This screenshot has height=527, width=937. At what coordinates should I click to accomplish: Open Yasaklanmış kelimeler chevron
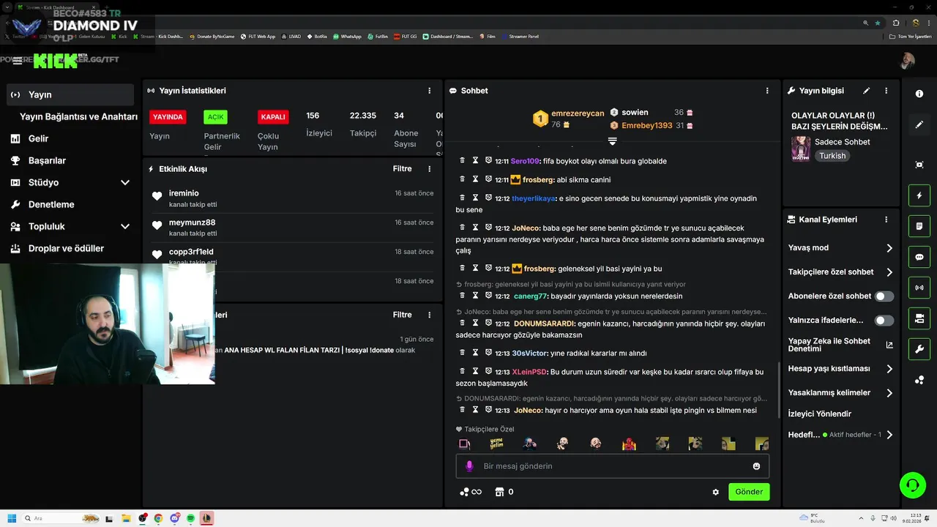[x=889, y=393]
